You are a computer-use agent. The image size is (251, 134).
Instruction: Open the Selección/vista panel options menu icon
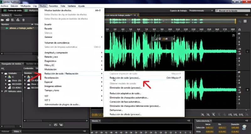246,121
